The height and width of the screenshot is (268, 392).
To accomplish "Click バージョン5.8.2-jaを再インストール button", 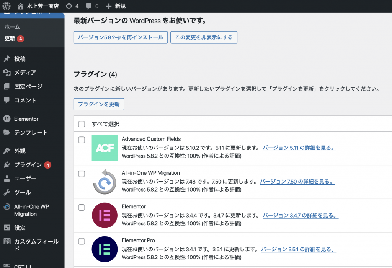I will (121, 37).
